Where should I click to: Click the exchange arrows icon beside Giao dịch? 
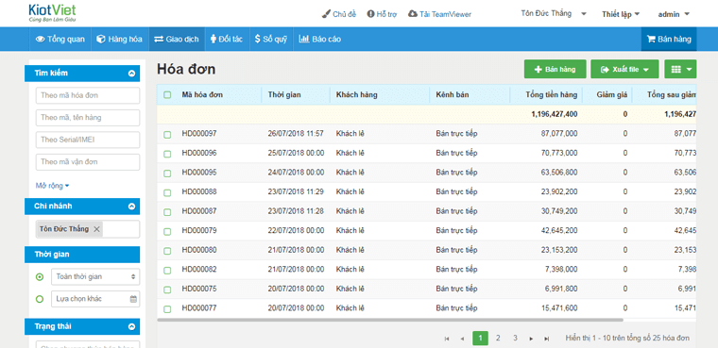(x=159, y=40)
